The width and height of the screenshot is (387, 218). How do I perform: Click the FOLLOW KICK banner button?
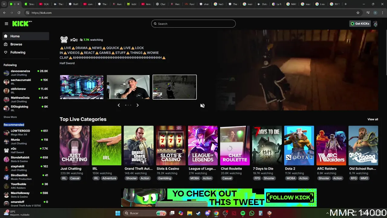pos(290,198)
